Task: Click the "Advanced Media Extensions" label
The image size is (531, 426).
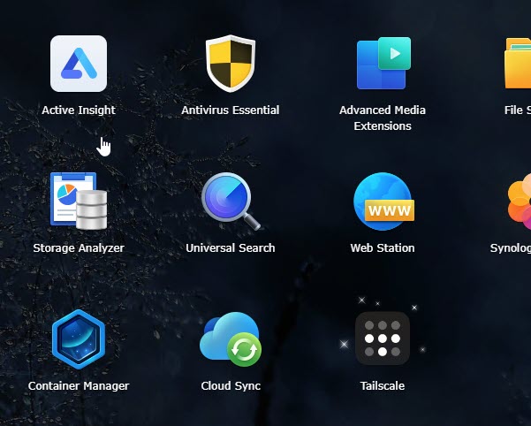Action: [x=383, y=118]
